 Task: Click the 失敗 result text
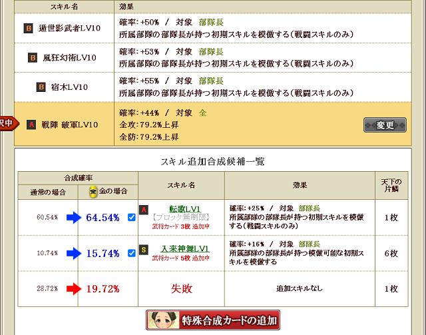click(x=180, y=288)
